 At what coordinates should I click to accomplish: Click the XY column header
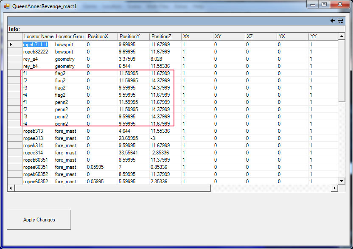(x=229, y=36)
